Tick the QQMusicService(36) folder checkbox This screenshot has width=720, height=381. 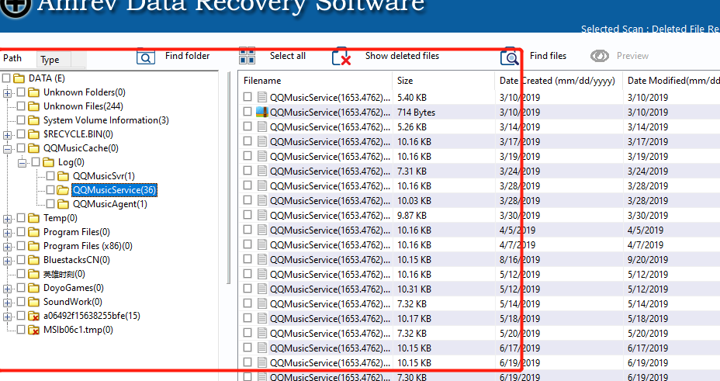click(x=50, y=189)
